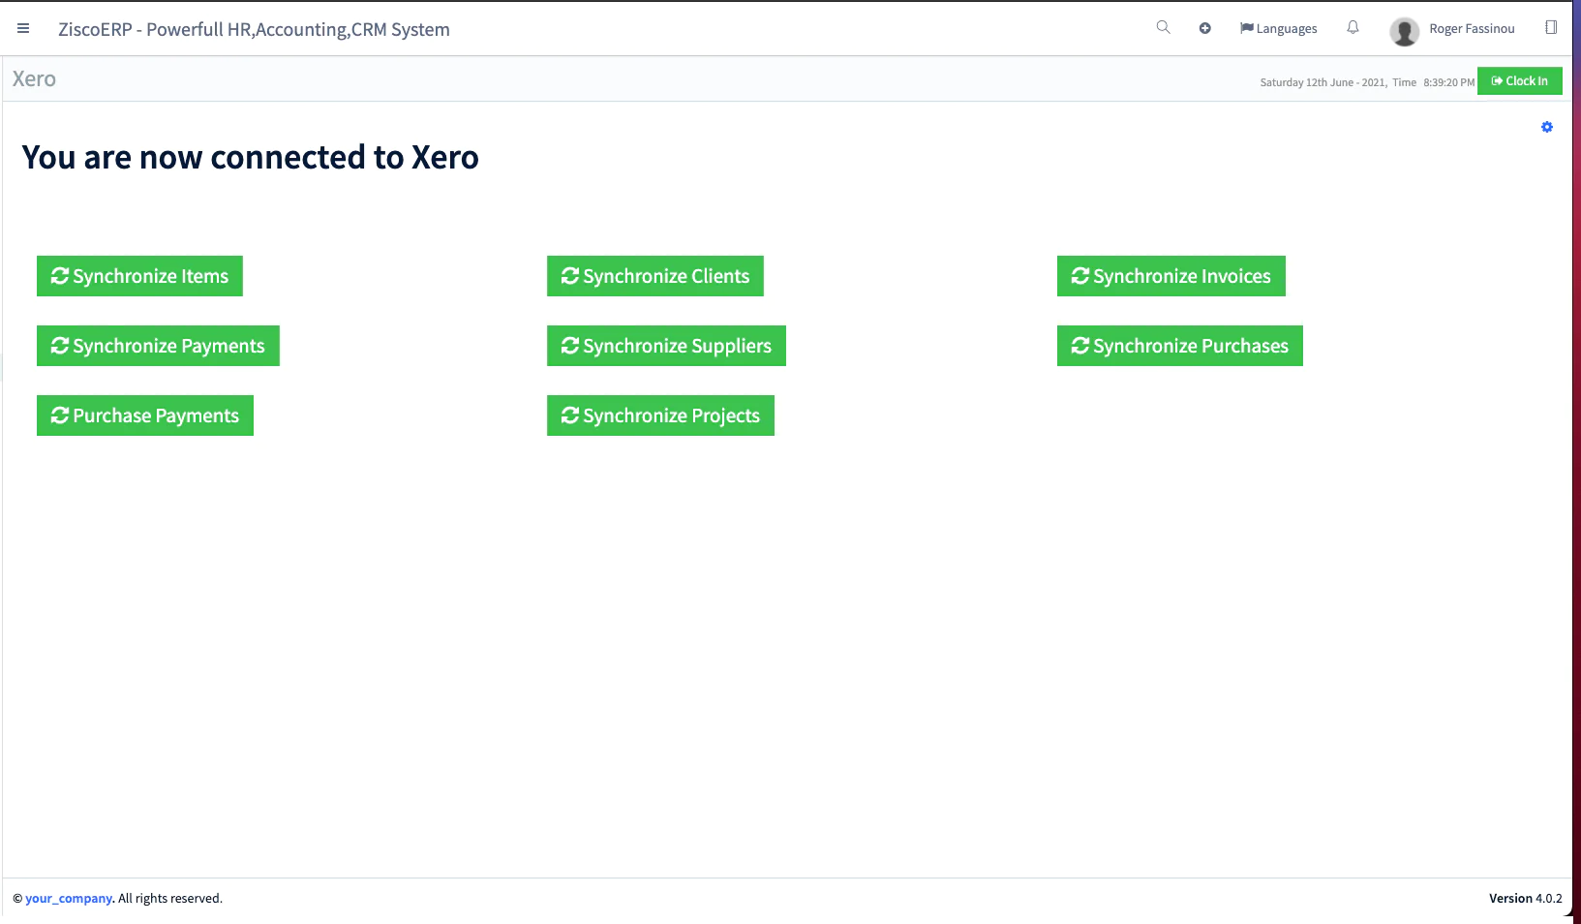The width and height of the screenshot is (1581, 924).
Task: Click Synchronize Suppliers button
Action: (x=666, y=346)
